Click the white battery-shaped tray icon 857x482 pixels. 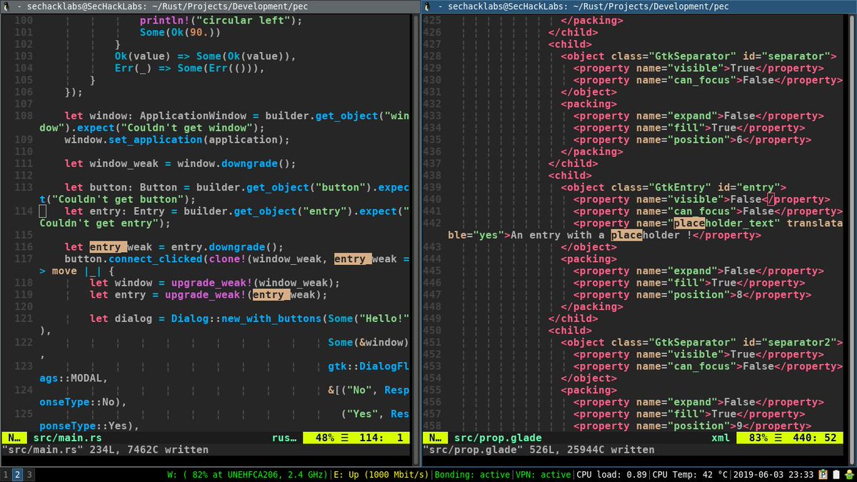pos(837,475)
